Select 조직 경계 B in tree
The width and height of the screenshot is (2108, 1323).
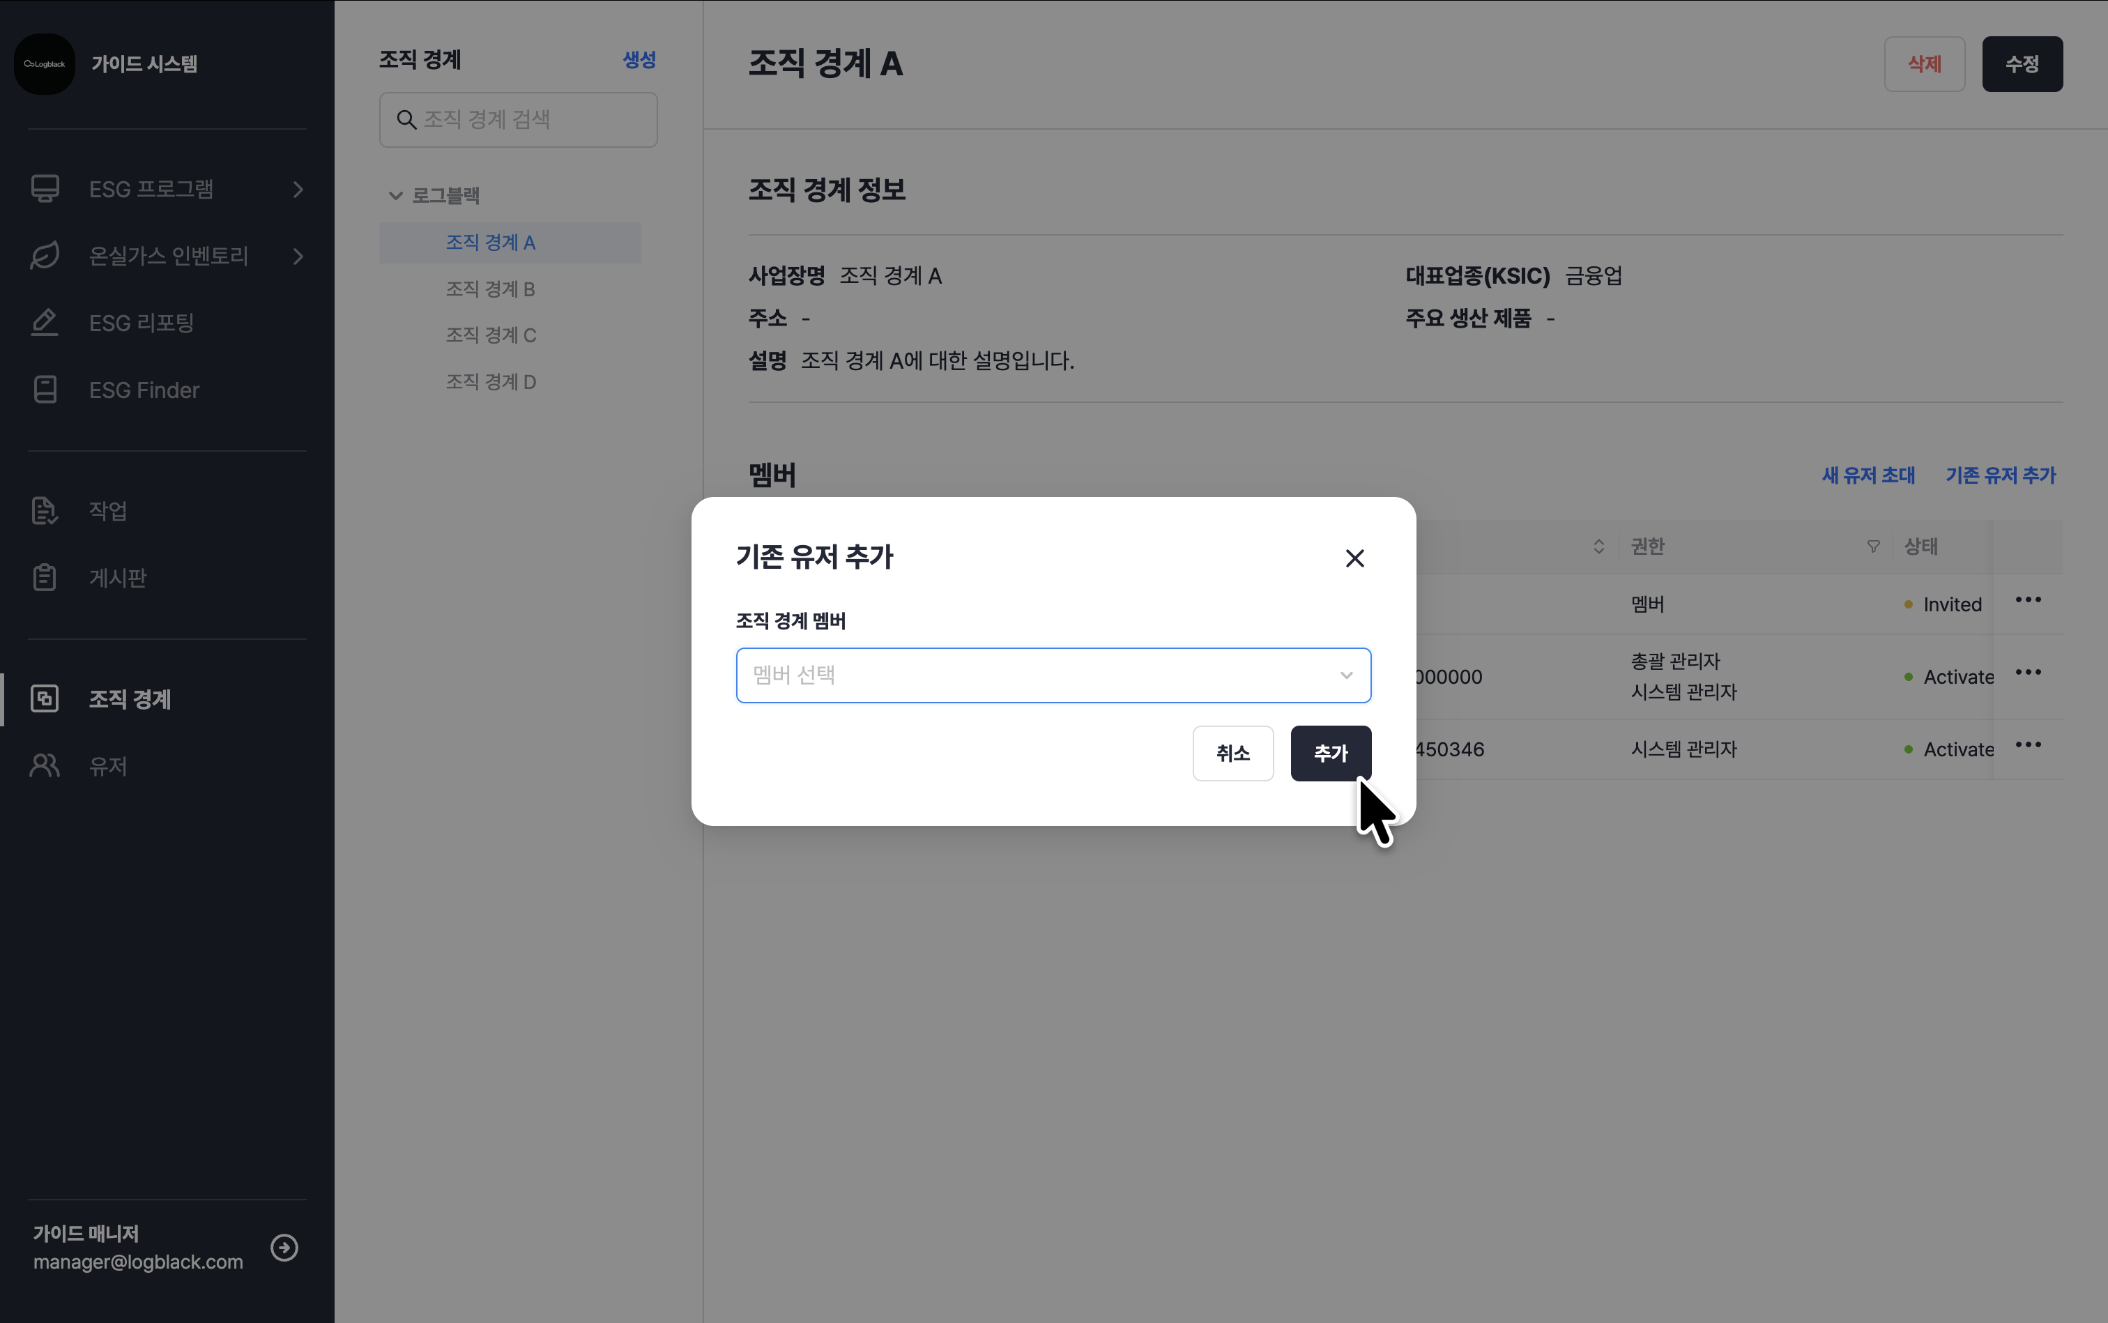tap(490, 289)
